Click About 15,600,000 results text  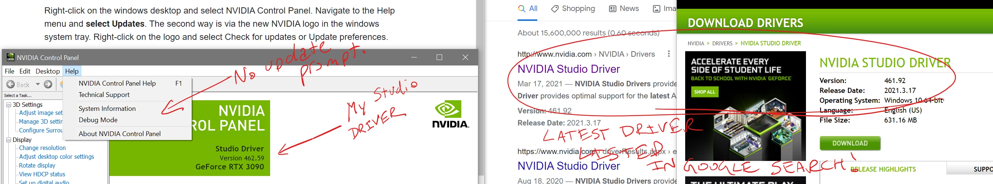tap(588, 33)
